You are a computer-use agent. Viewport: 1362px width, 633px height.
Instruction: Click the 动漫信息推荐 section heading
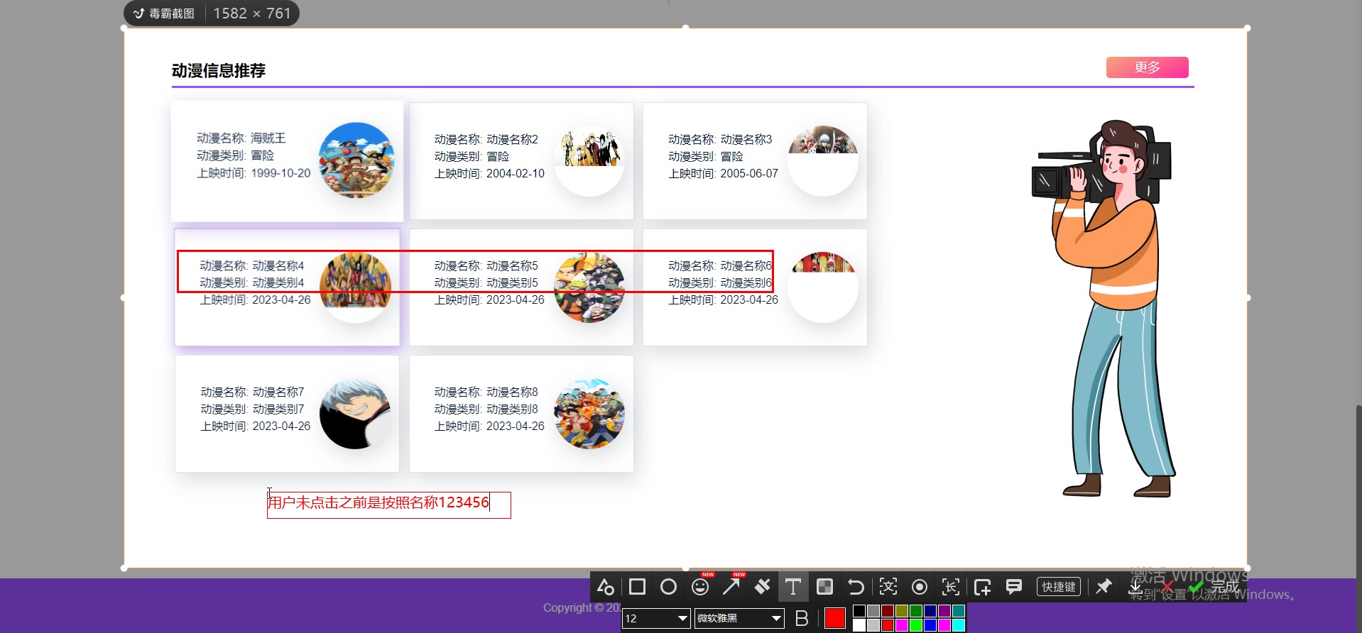coord(219,71)
